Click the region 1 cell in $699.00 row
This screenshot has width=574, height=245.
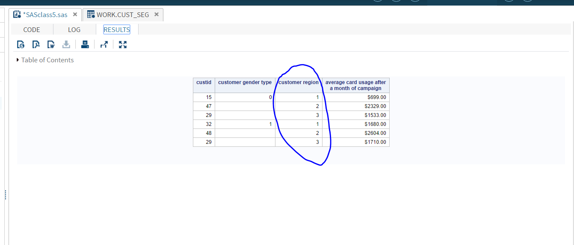(x=299, y=97)
